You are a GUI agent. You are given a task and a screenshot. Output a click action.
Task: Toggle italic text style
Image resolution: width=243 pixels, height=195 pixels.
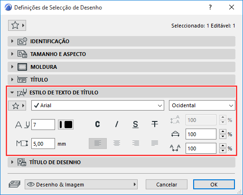pyautogui.click(x=117, y=124)
